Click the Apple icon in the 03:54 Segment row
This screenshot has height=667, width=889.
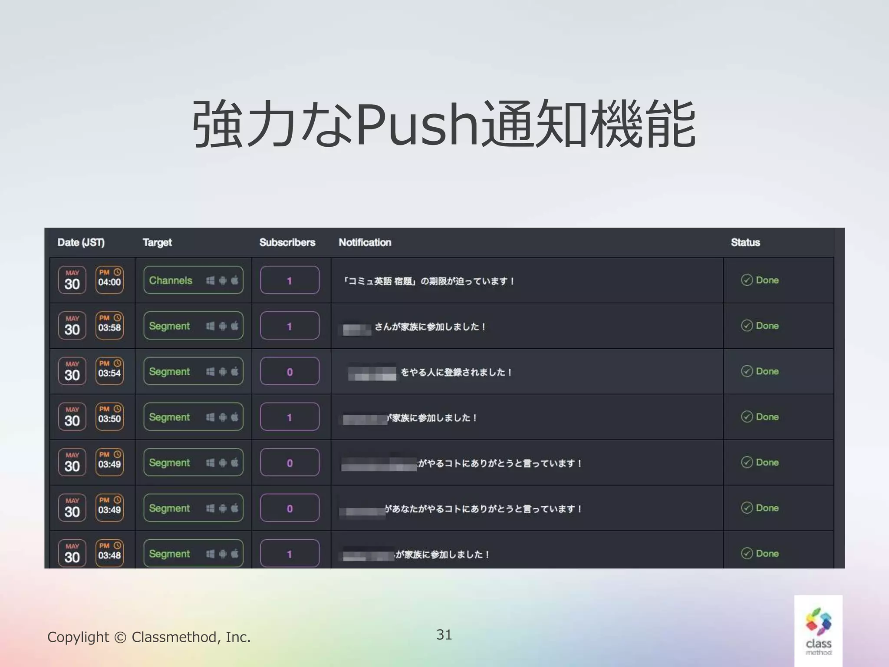pos(235,371)
